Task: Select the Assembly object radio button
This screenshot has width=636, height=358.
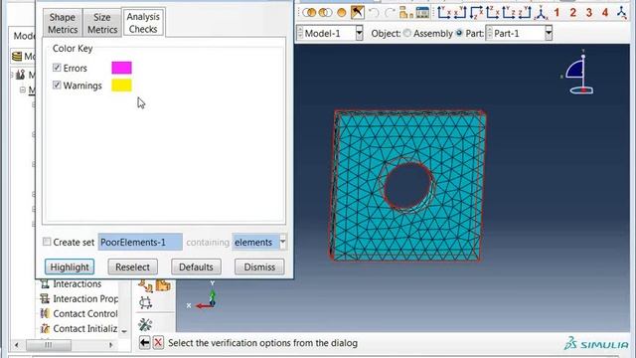Action: click(x=407, y=33)
